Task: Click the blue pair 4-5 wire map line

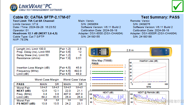Action: click(x=108, y=79)
